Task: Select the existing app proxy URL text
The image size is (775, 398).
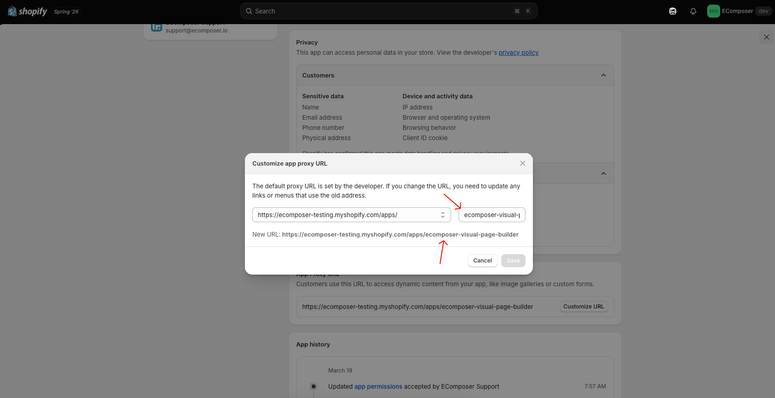Action: [418, 307]
